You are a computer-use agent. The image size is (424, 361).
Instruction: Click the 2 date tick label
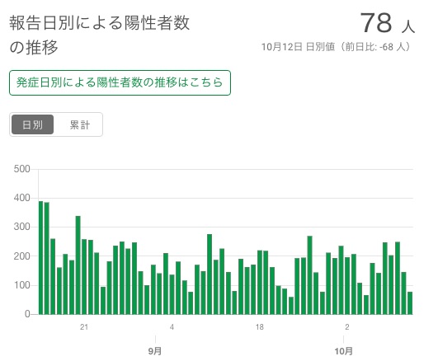click(347, 327)
